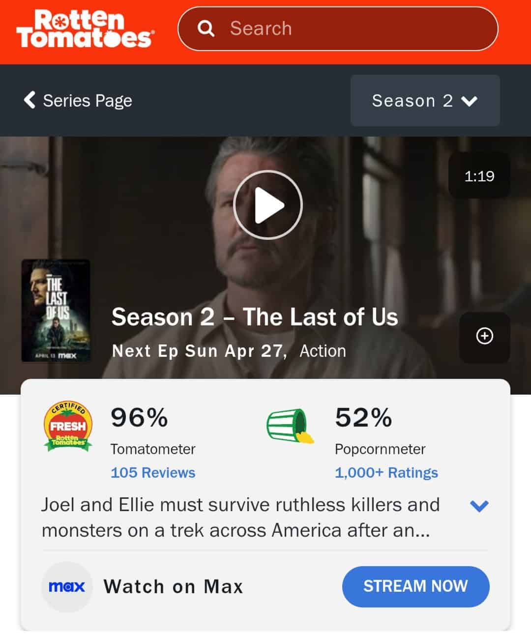Screen dimensions: 531x636
Task: Click The Last of Us poster thumbnail
Action: [x=56, y=311]
